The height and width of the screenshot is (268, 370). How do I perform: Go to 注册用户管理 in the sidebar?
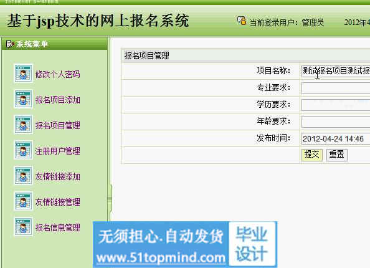click(57, 151)
